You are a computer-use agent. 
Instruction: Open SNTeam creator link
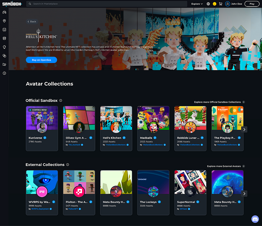click(183, 209)
